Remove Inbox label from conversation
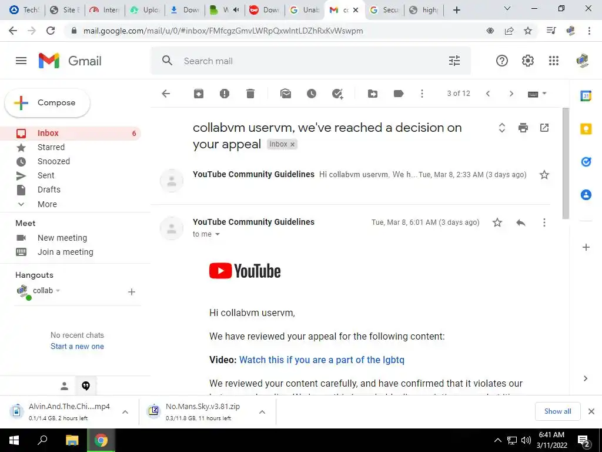The height and width of the screenshot is (452, 602). tap(293, 144)
